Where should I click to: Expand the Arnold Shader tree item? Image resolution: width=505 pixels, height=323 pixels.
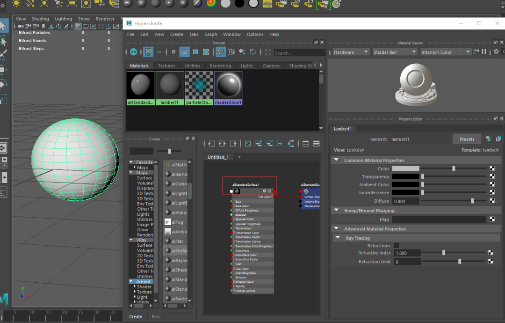coord(135,287)
